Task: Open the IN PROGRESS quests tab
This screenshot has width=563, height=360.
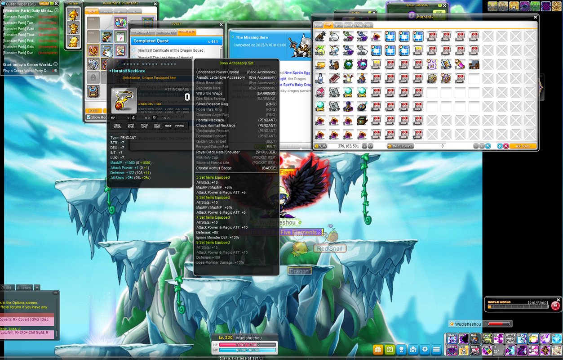Action: click(x=166, y=32)
